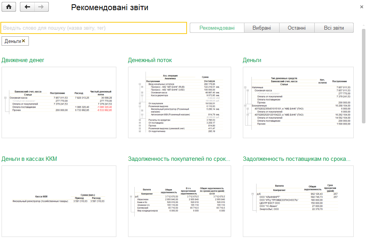Open the Останні tab

click(x=297, y=28)
